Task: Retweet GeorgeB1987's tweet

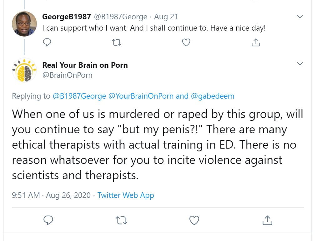Action: coord(116,42)
